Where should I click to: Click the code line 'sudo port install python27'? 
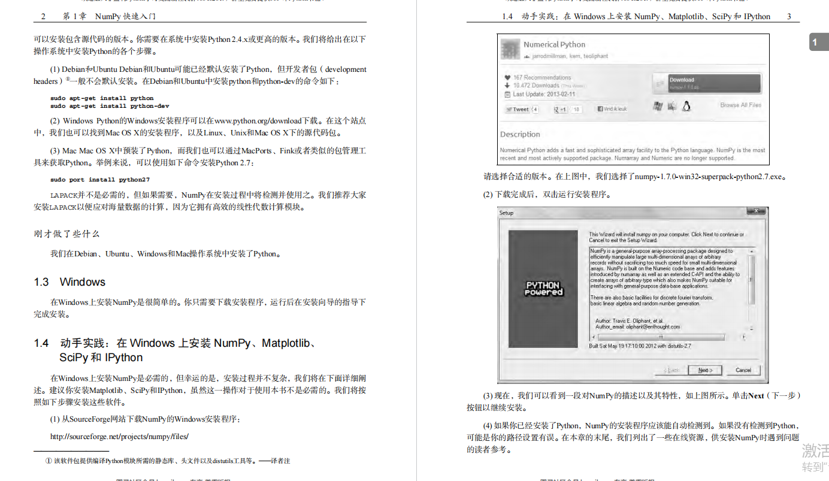pyautogui.click(x=100, y=180)
